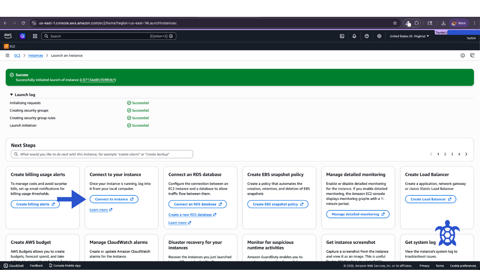Click Create billing alerts button

(35, 204)
